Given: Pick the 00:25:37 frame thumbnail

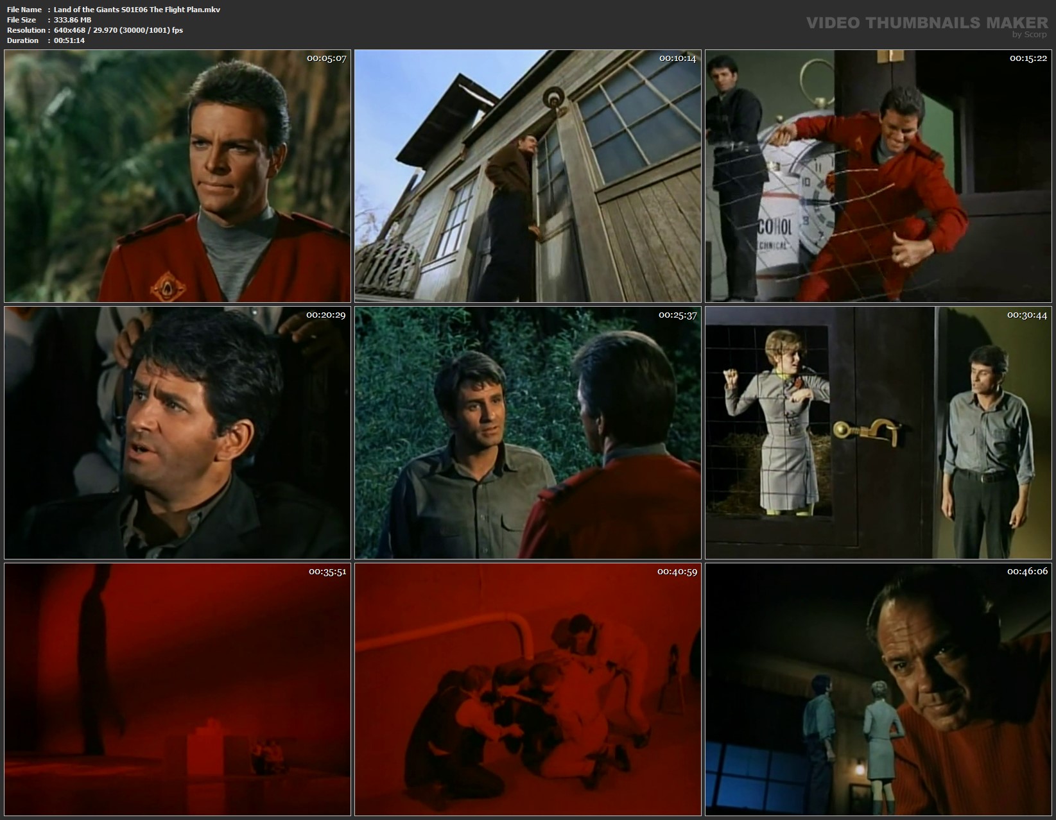Looking at the screenshot, I should 528,432.
